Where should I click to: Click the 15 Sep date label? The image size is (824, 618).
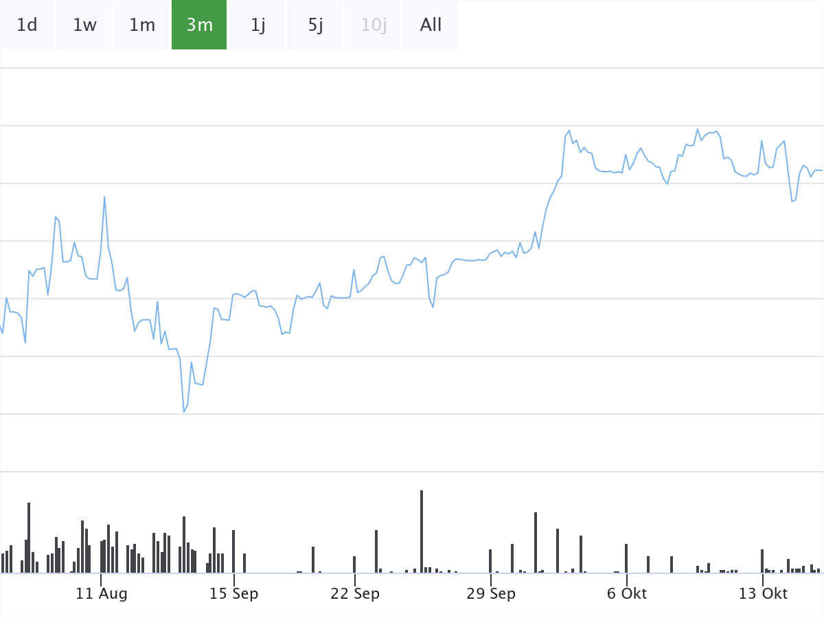233,594
